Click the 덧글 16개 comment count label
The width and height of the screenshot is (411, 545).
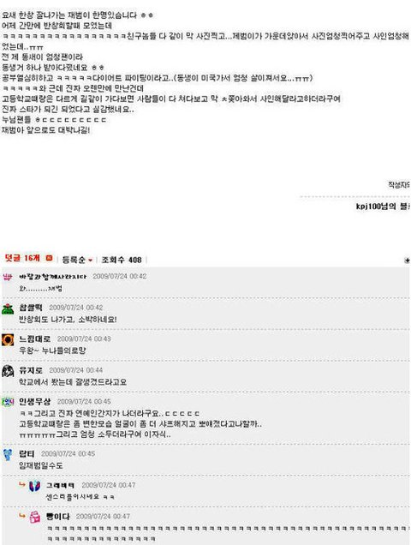[x=22, y=258]
